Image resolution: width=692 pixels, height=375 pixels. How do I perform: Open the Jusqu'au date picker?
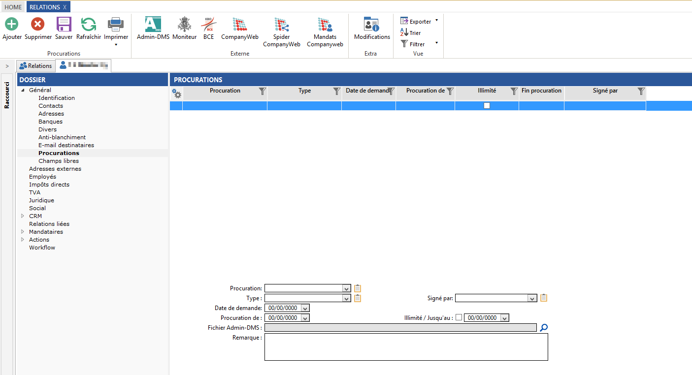point(504,318)
